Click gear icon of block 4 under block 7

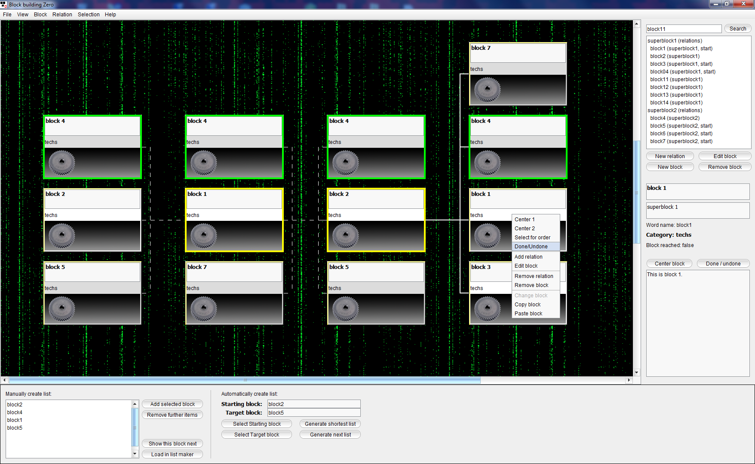coord(488,162)
